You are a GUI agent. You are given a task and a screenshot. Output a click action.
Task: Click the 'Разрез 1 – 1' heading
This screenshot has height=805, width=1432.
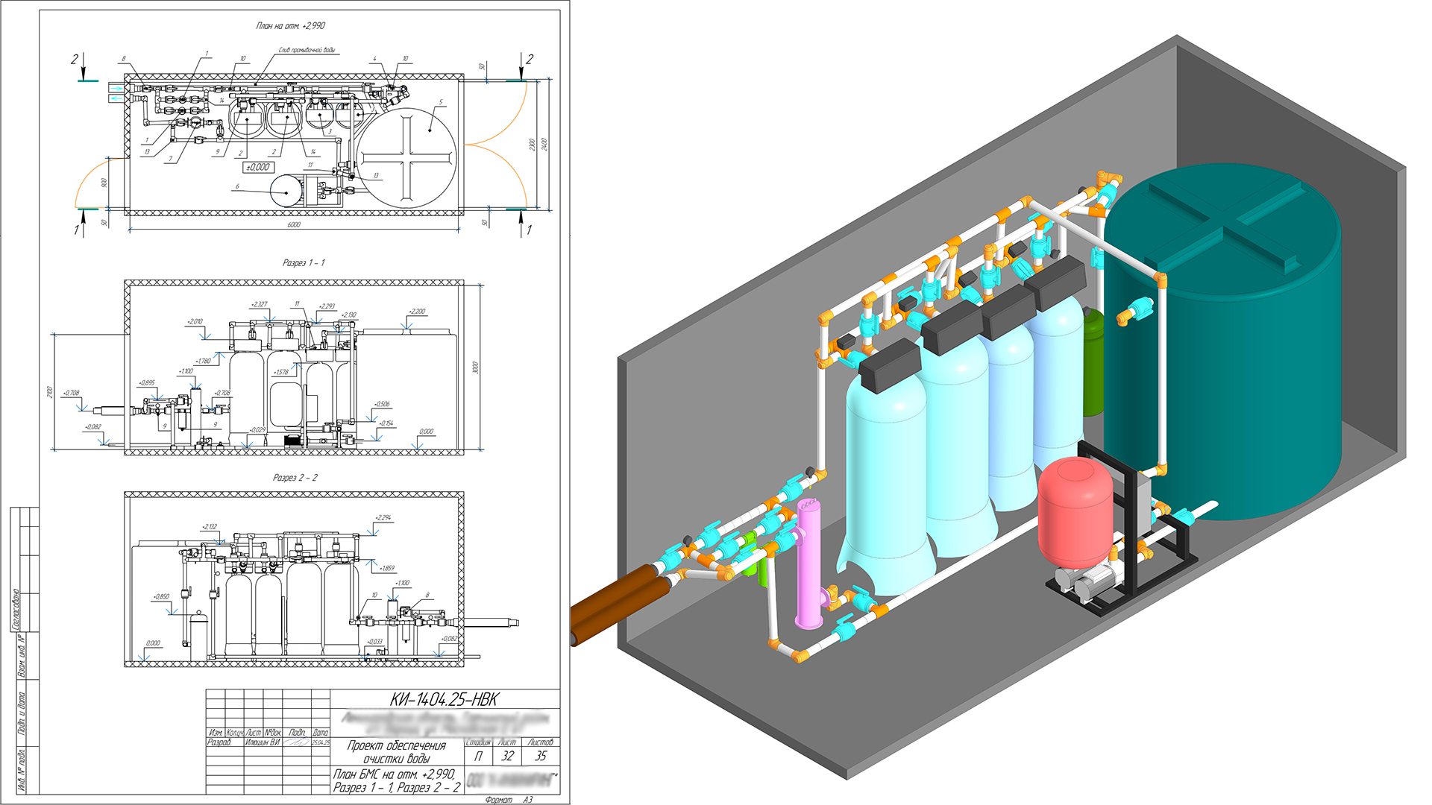(304, 263)
